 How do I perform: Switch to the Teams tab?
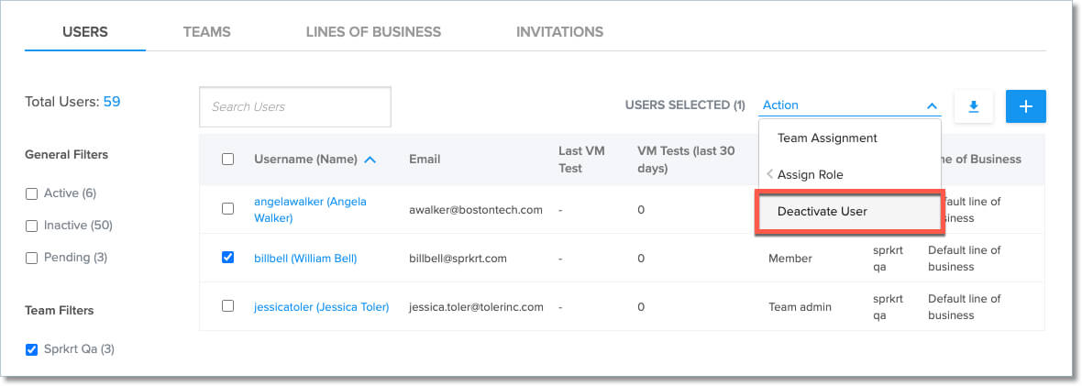coord(206,32)
